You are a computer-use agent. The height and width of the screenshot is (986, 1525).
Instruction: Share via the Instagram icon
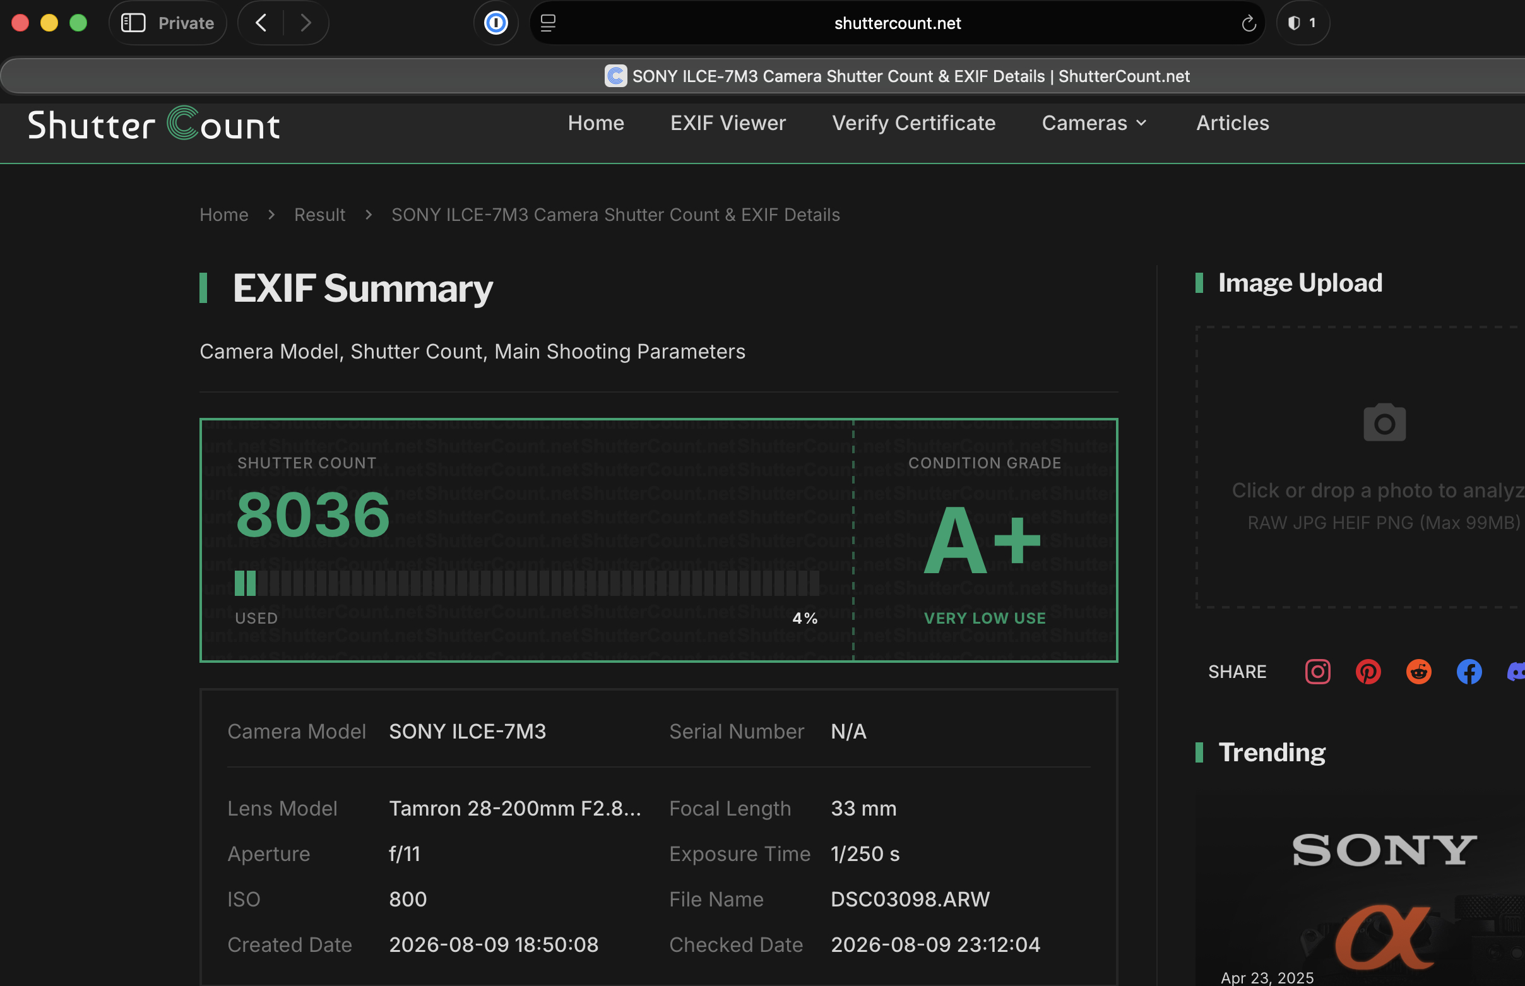[x=1317, y=672]
